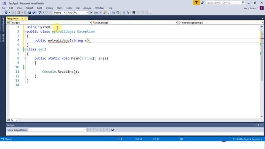Collapse the eec1 class outline region

(25, 50)
